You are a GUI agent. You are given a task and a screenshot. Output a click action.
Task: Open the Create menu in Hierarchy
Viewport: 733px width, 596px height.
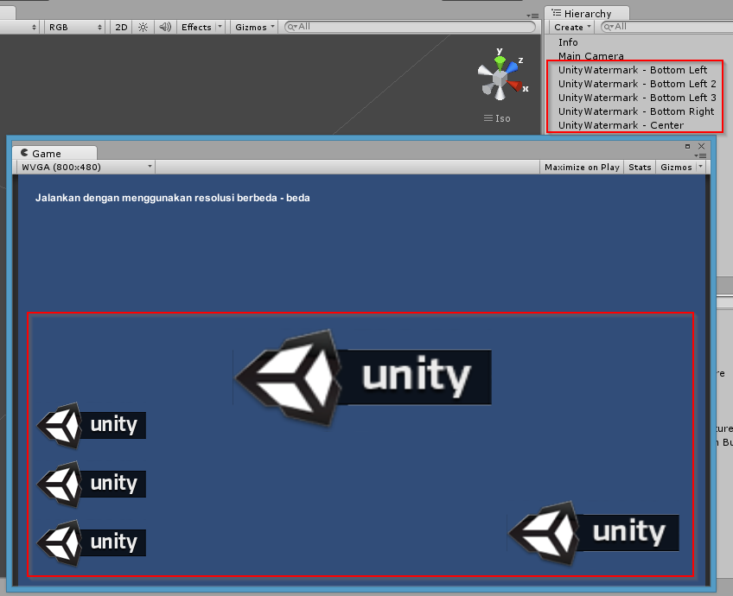(573, 27)
